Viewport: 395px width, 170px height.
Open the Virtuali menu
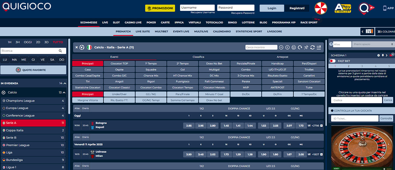(195, 23)
